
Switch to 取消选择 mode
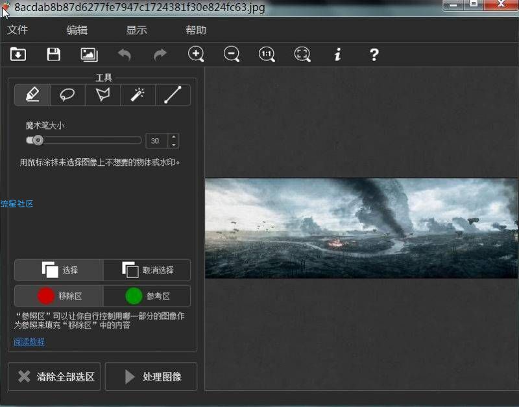(147, 270)
